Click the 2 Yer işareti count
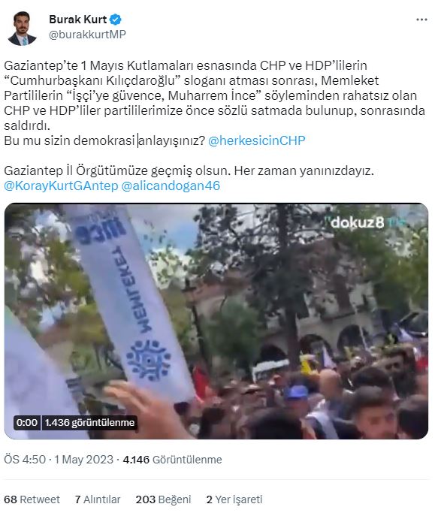This screenshot has width=438, height=519. click(x=234, y=499)
